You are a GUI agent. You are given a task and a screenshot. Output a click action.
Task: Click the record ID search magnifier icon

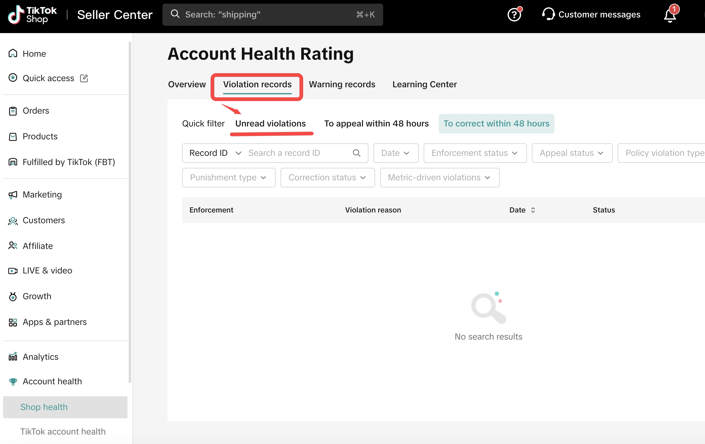tap(356, 153)
